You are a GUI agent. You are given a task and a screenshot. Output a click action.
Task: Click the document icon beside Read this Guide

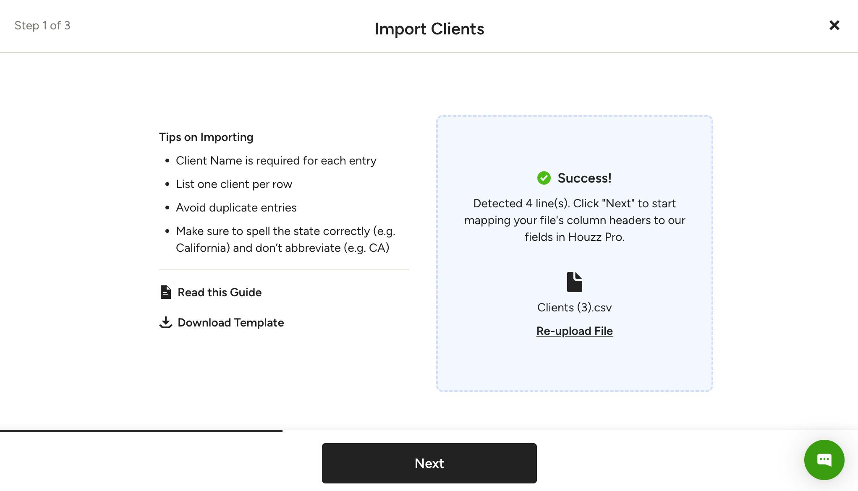166,292
